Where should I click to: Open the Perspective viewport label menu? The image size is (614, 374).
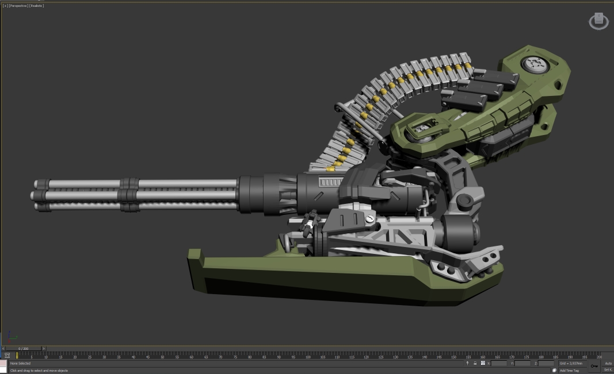pos(18,6)
